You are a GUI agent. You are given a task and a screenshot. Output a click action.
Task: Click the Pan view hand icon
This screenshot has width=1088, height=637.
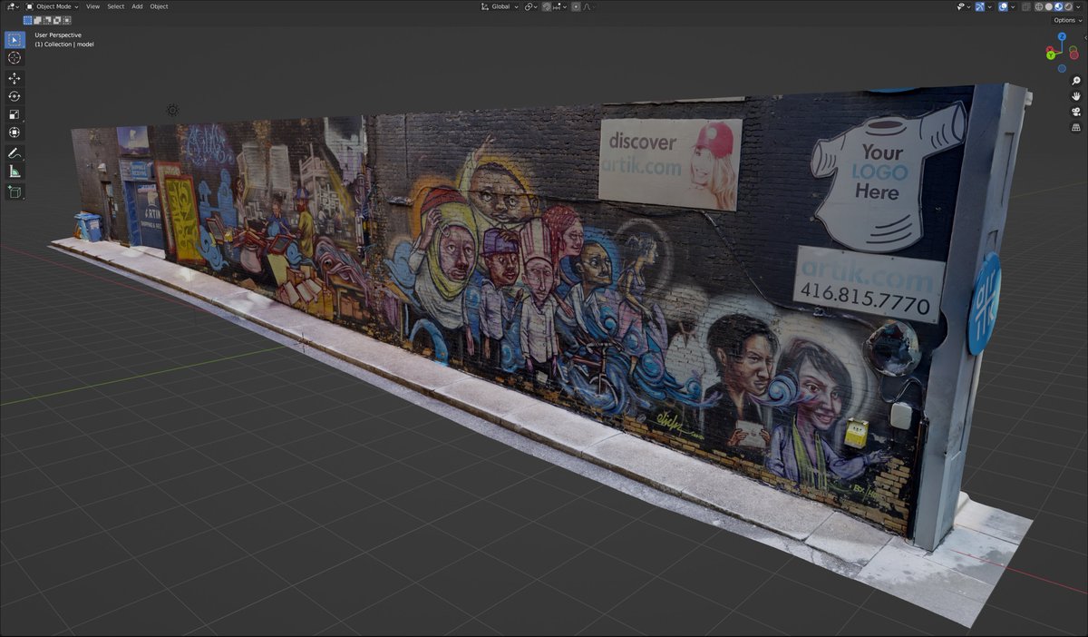[1076, 96]
